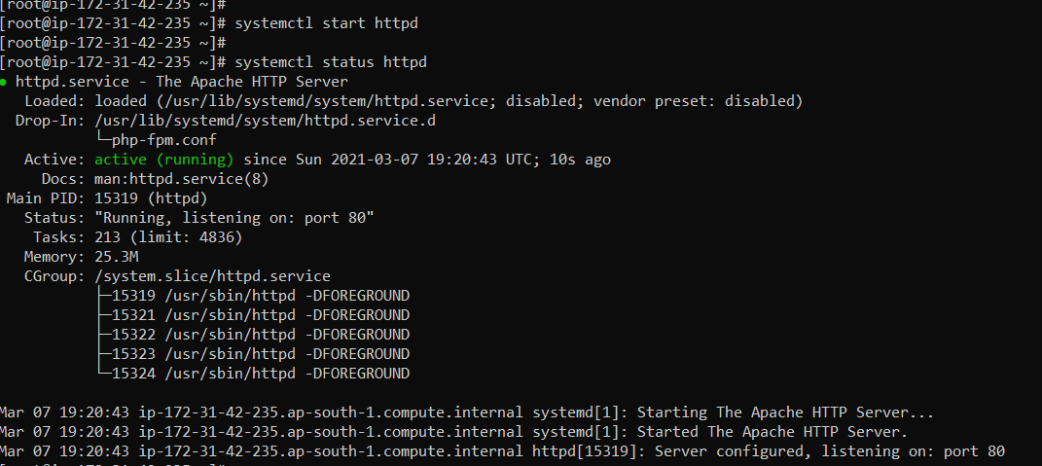Click the 'systemctl start httpd' command text

[x=326, y=24]
